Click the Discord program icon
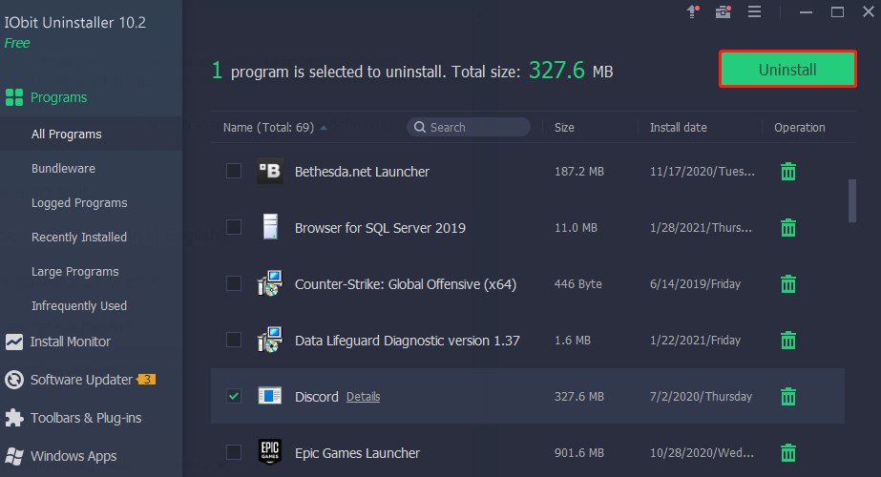This screenshot has width=881, height=477. (x=270, y=396)
